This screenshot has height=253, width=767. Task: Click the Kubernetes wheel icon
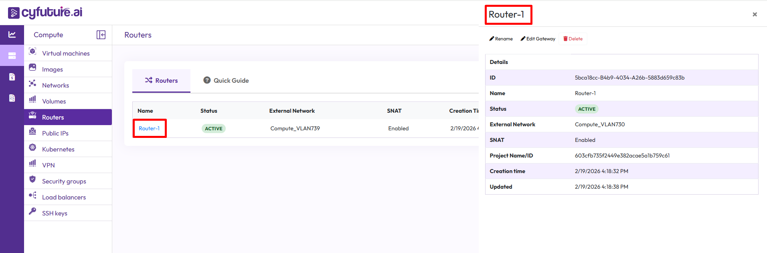pos(33,147)
